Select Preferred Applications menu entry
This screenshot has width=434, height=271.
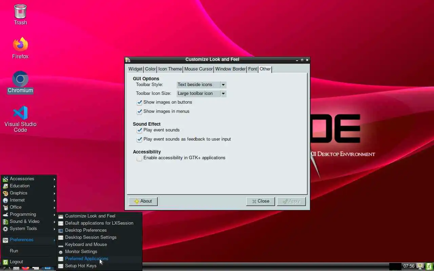pyautogui.click(x=99, y=259)
